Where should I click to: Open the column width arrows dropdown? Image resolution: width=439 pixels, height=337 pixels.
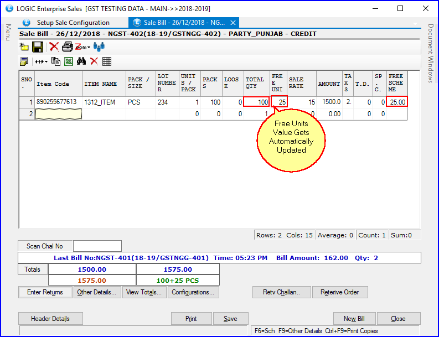pyautogui.click(x=41, y=61)
